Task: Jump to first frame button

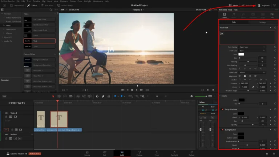Action: click(123, 90)
